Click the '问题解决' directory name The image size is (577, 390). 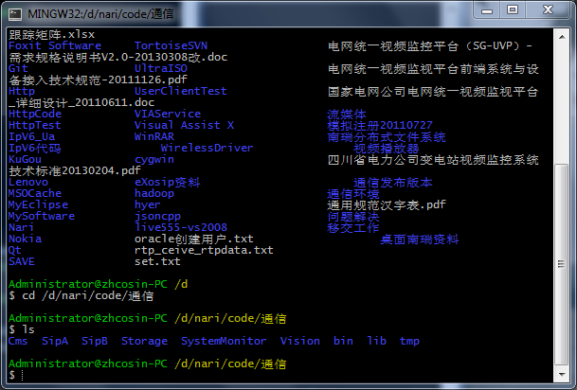[x=353, y=217]
